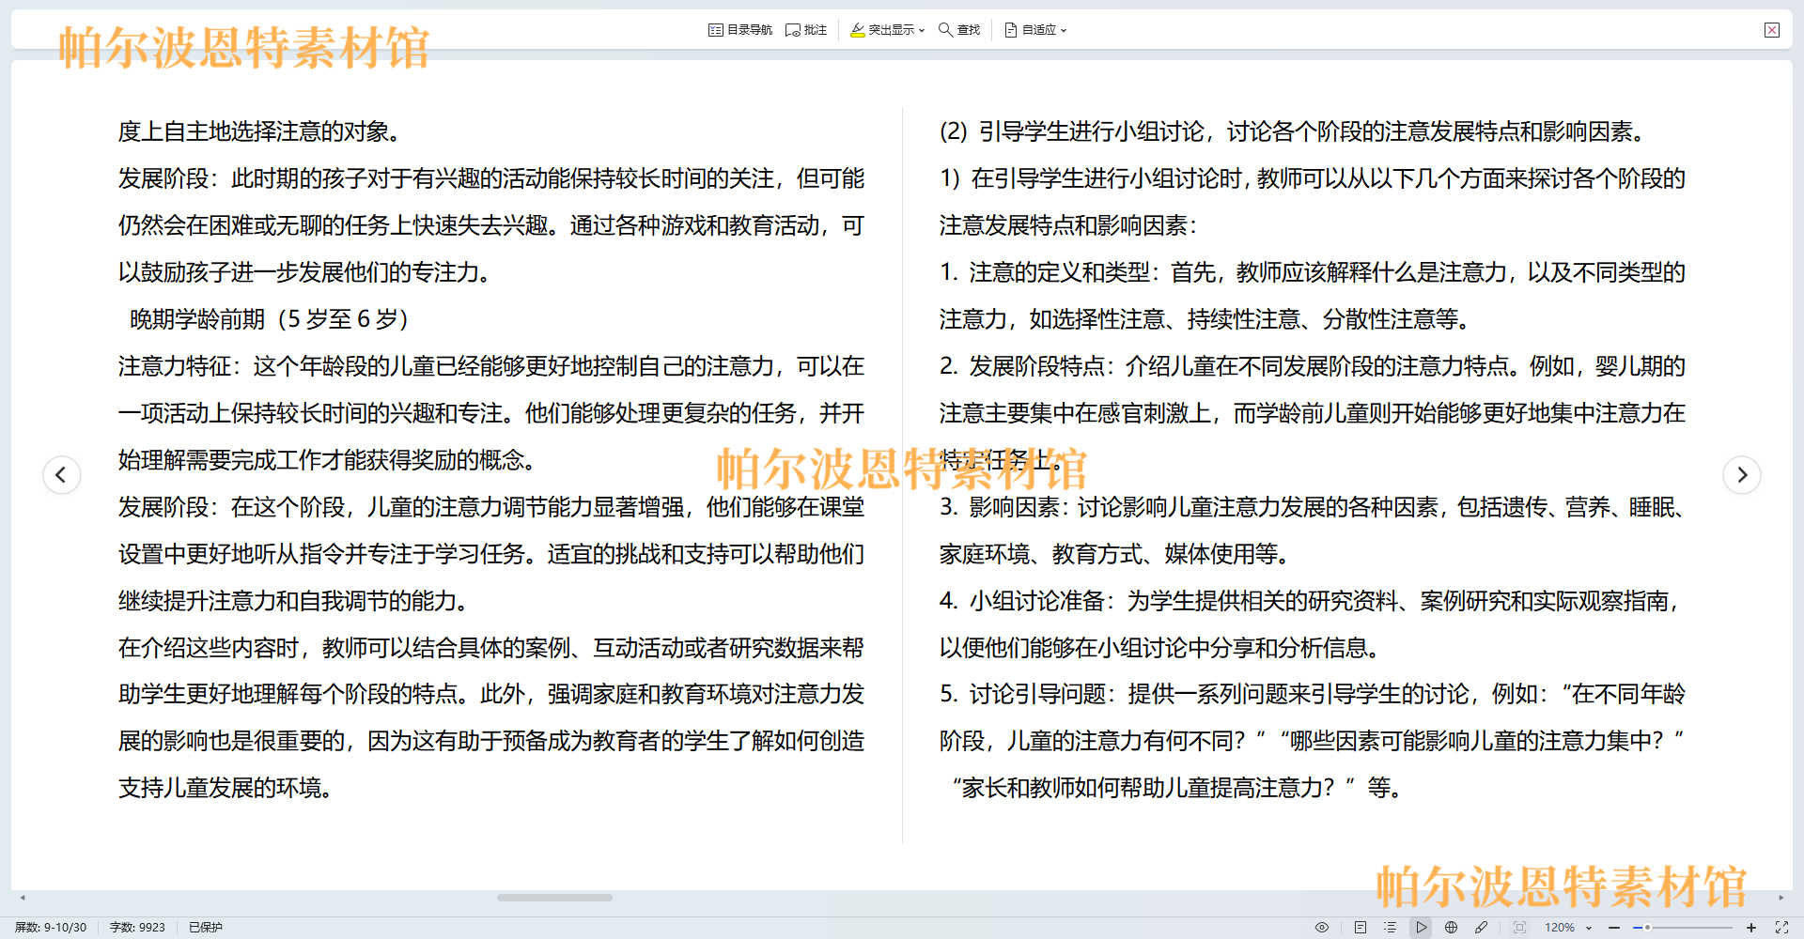Click the line 以鼓励孩子进一步发展他们的专注力。
The height and width of the screenshot is (939, 1804).
[x=304, y=272]
